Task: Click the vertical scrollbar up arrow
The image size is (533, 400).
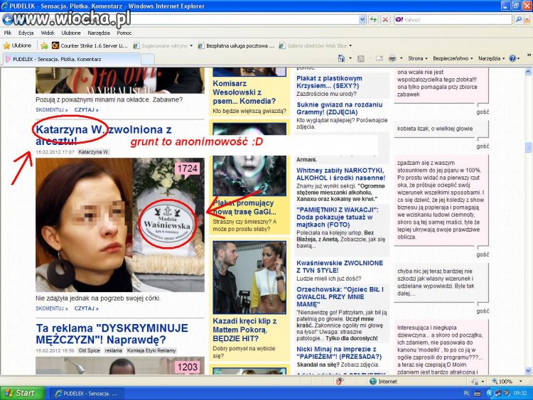Action: (528, 72)
